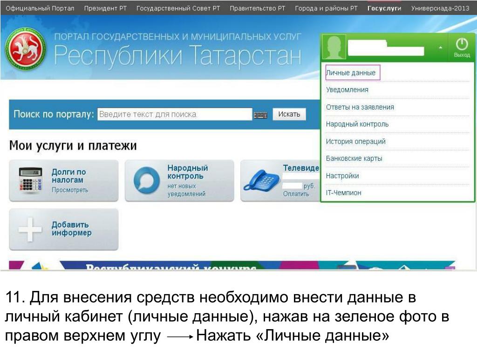Select Ответы на заявления in the user menu
The width and height of the screenshot is (477, 358).
360,107
